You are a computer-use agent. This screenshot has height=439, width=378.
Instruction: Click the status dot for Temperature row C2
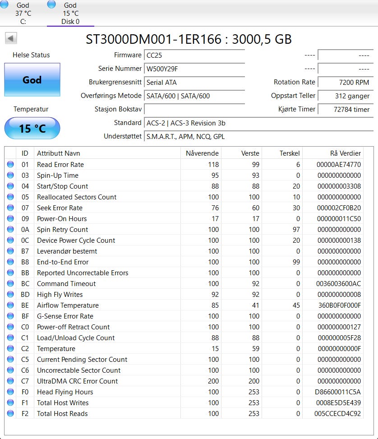tap(10, 348)
